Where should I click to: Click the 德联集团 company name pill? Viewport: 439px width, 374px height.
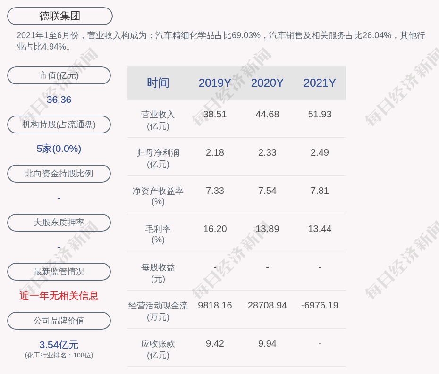click(x=59, y=16)
